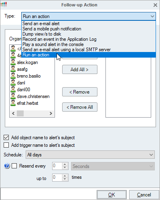This screenshot has height=200, width=160.
Task: Select danl00 in the user list
Action: tap(24, 90)
